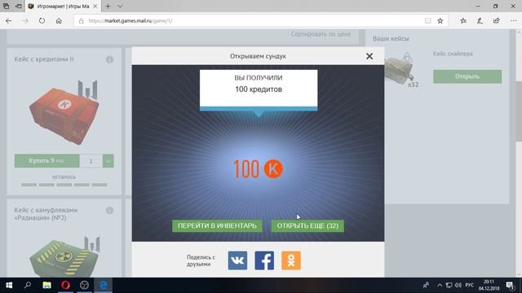Go back in browser
The width and height of the screenshot is (522, 293).
click(9, 20)
